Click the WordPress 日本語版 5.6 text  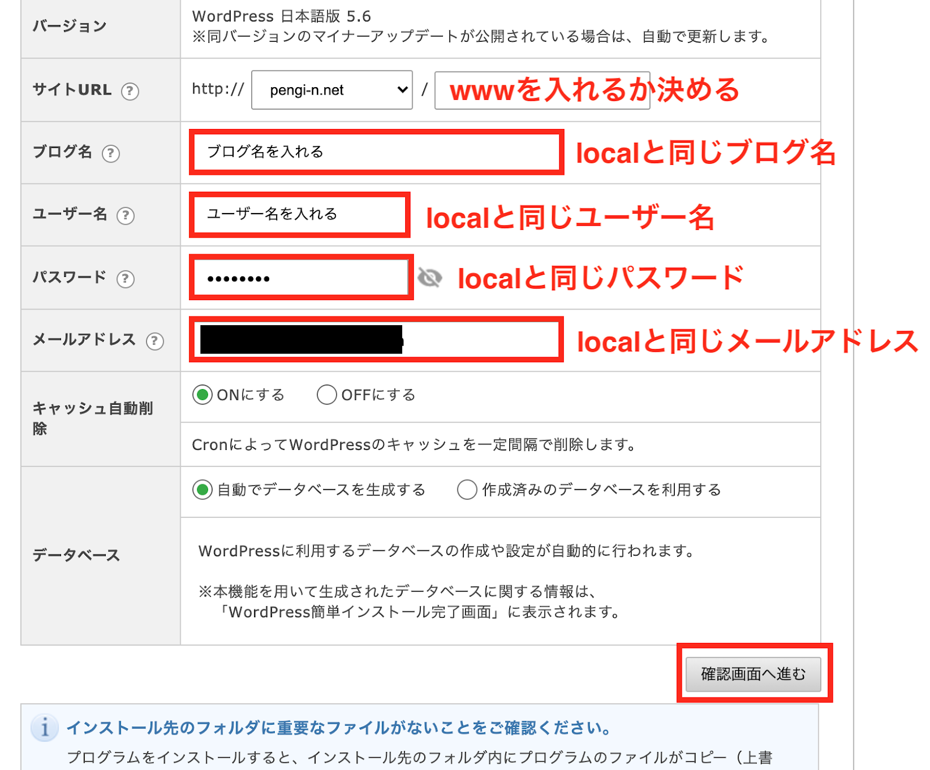point(281,16)
